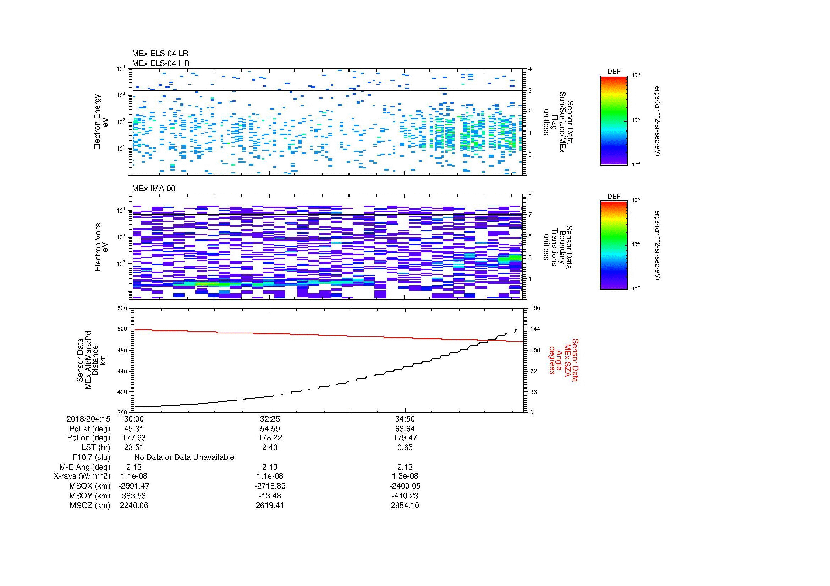This screenshot has width=830, height=586.
Task: Click PdLat value 45.31
Action: (x=134, y=429)
